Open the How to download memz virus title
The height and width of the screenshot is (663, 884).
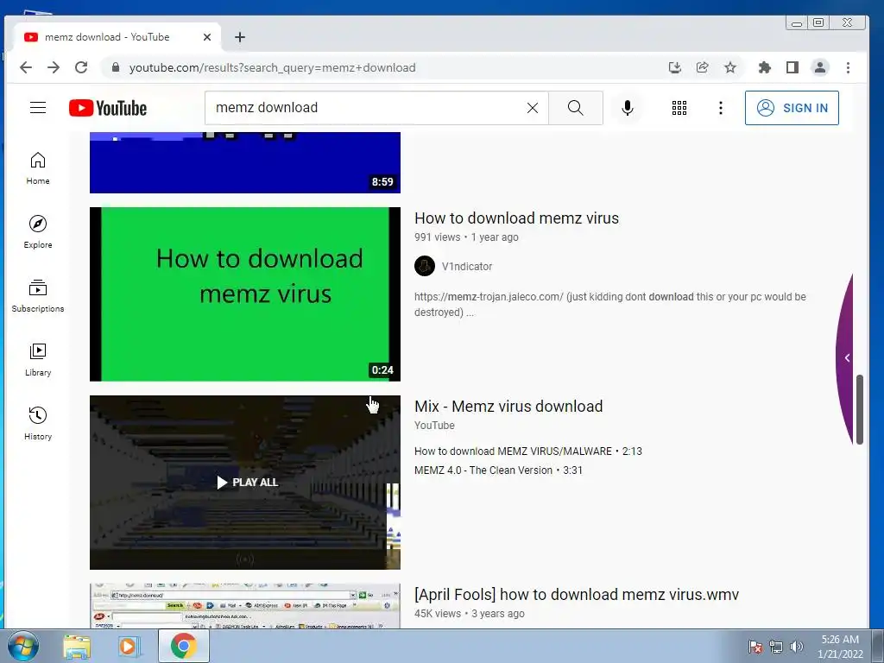click(x=516, y=218)
